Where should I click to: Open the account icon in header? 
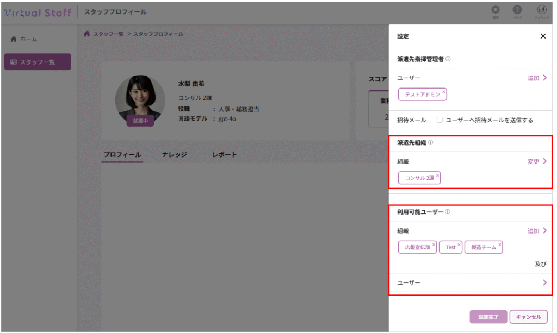pos(541,11)
